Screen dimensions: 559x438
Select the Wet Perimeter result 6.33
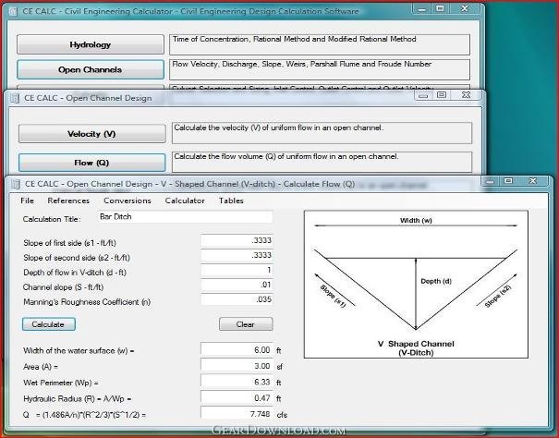237,382
